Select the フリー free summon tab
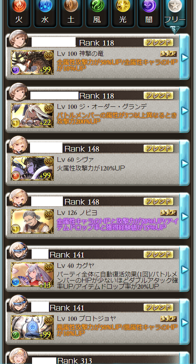The height and width of the screenshot is (364, 196). point(175,13)
